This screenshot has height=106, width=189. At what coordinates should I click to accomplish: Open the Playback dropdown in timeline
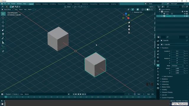[x=9, y=94]
